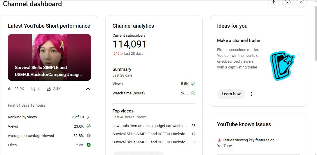Open the Short's views analytics bar icon
Screen dimensions: 317x155
pos(10,89)
